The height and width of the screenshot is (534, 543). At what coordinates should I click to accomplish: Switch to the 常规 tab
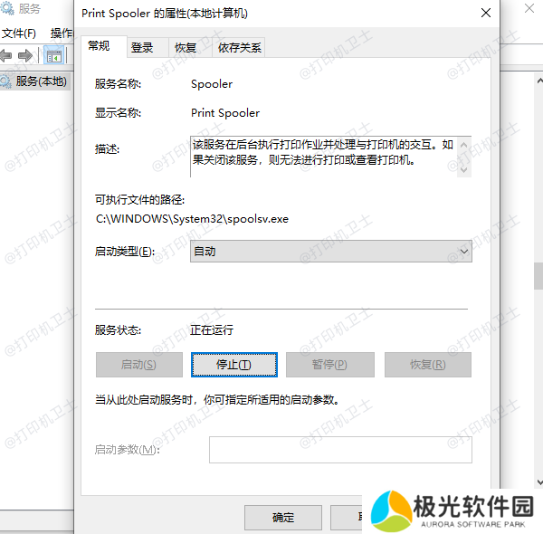pyautogui.click(x=99, y=46)
